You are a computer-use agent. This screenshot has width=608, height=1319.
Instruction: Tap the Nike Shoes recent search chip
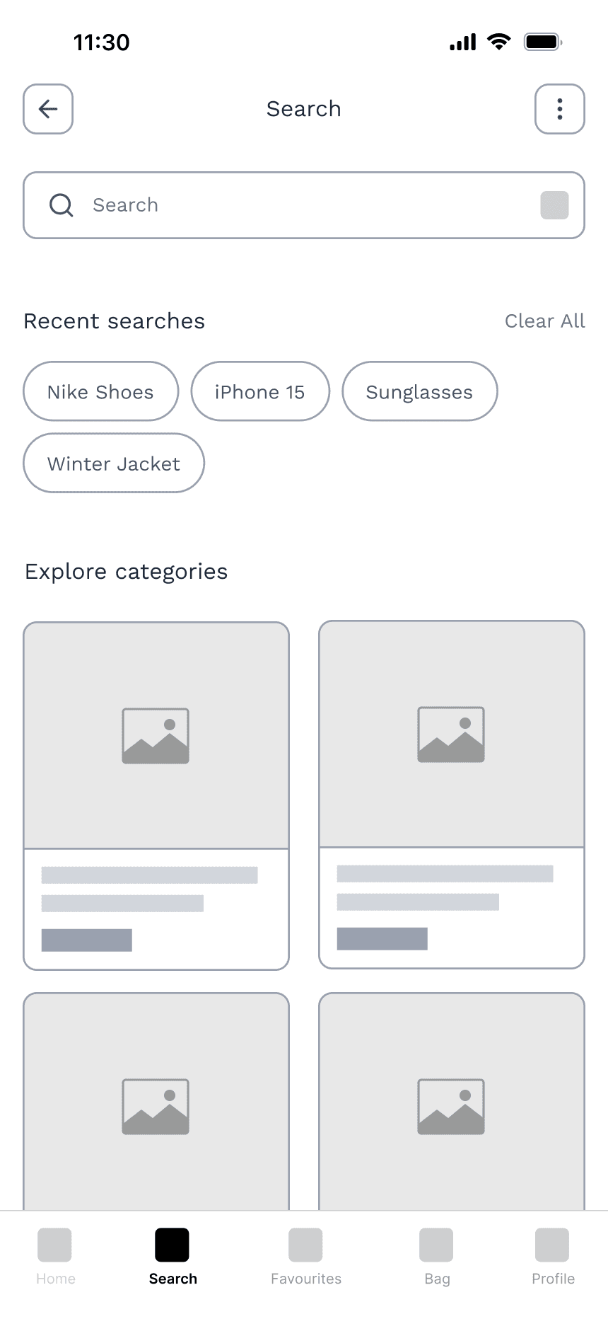(100, 391)
